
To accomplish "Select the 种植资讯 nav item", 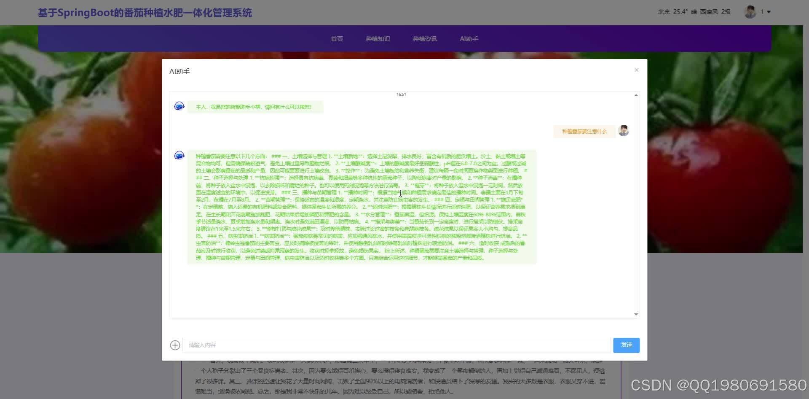I will point(424,38).
